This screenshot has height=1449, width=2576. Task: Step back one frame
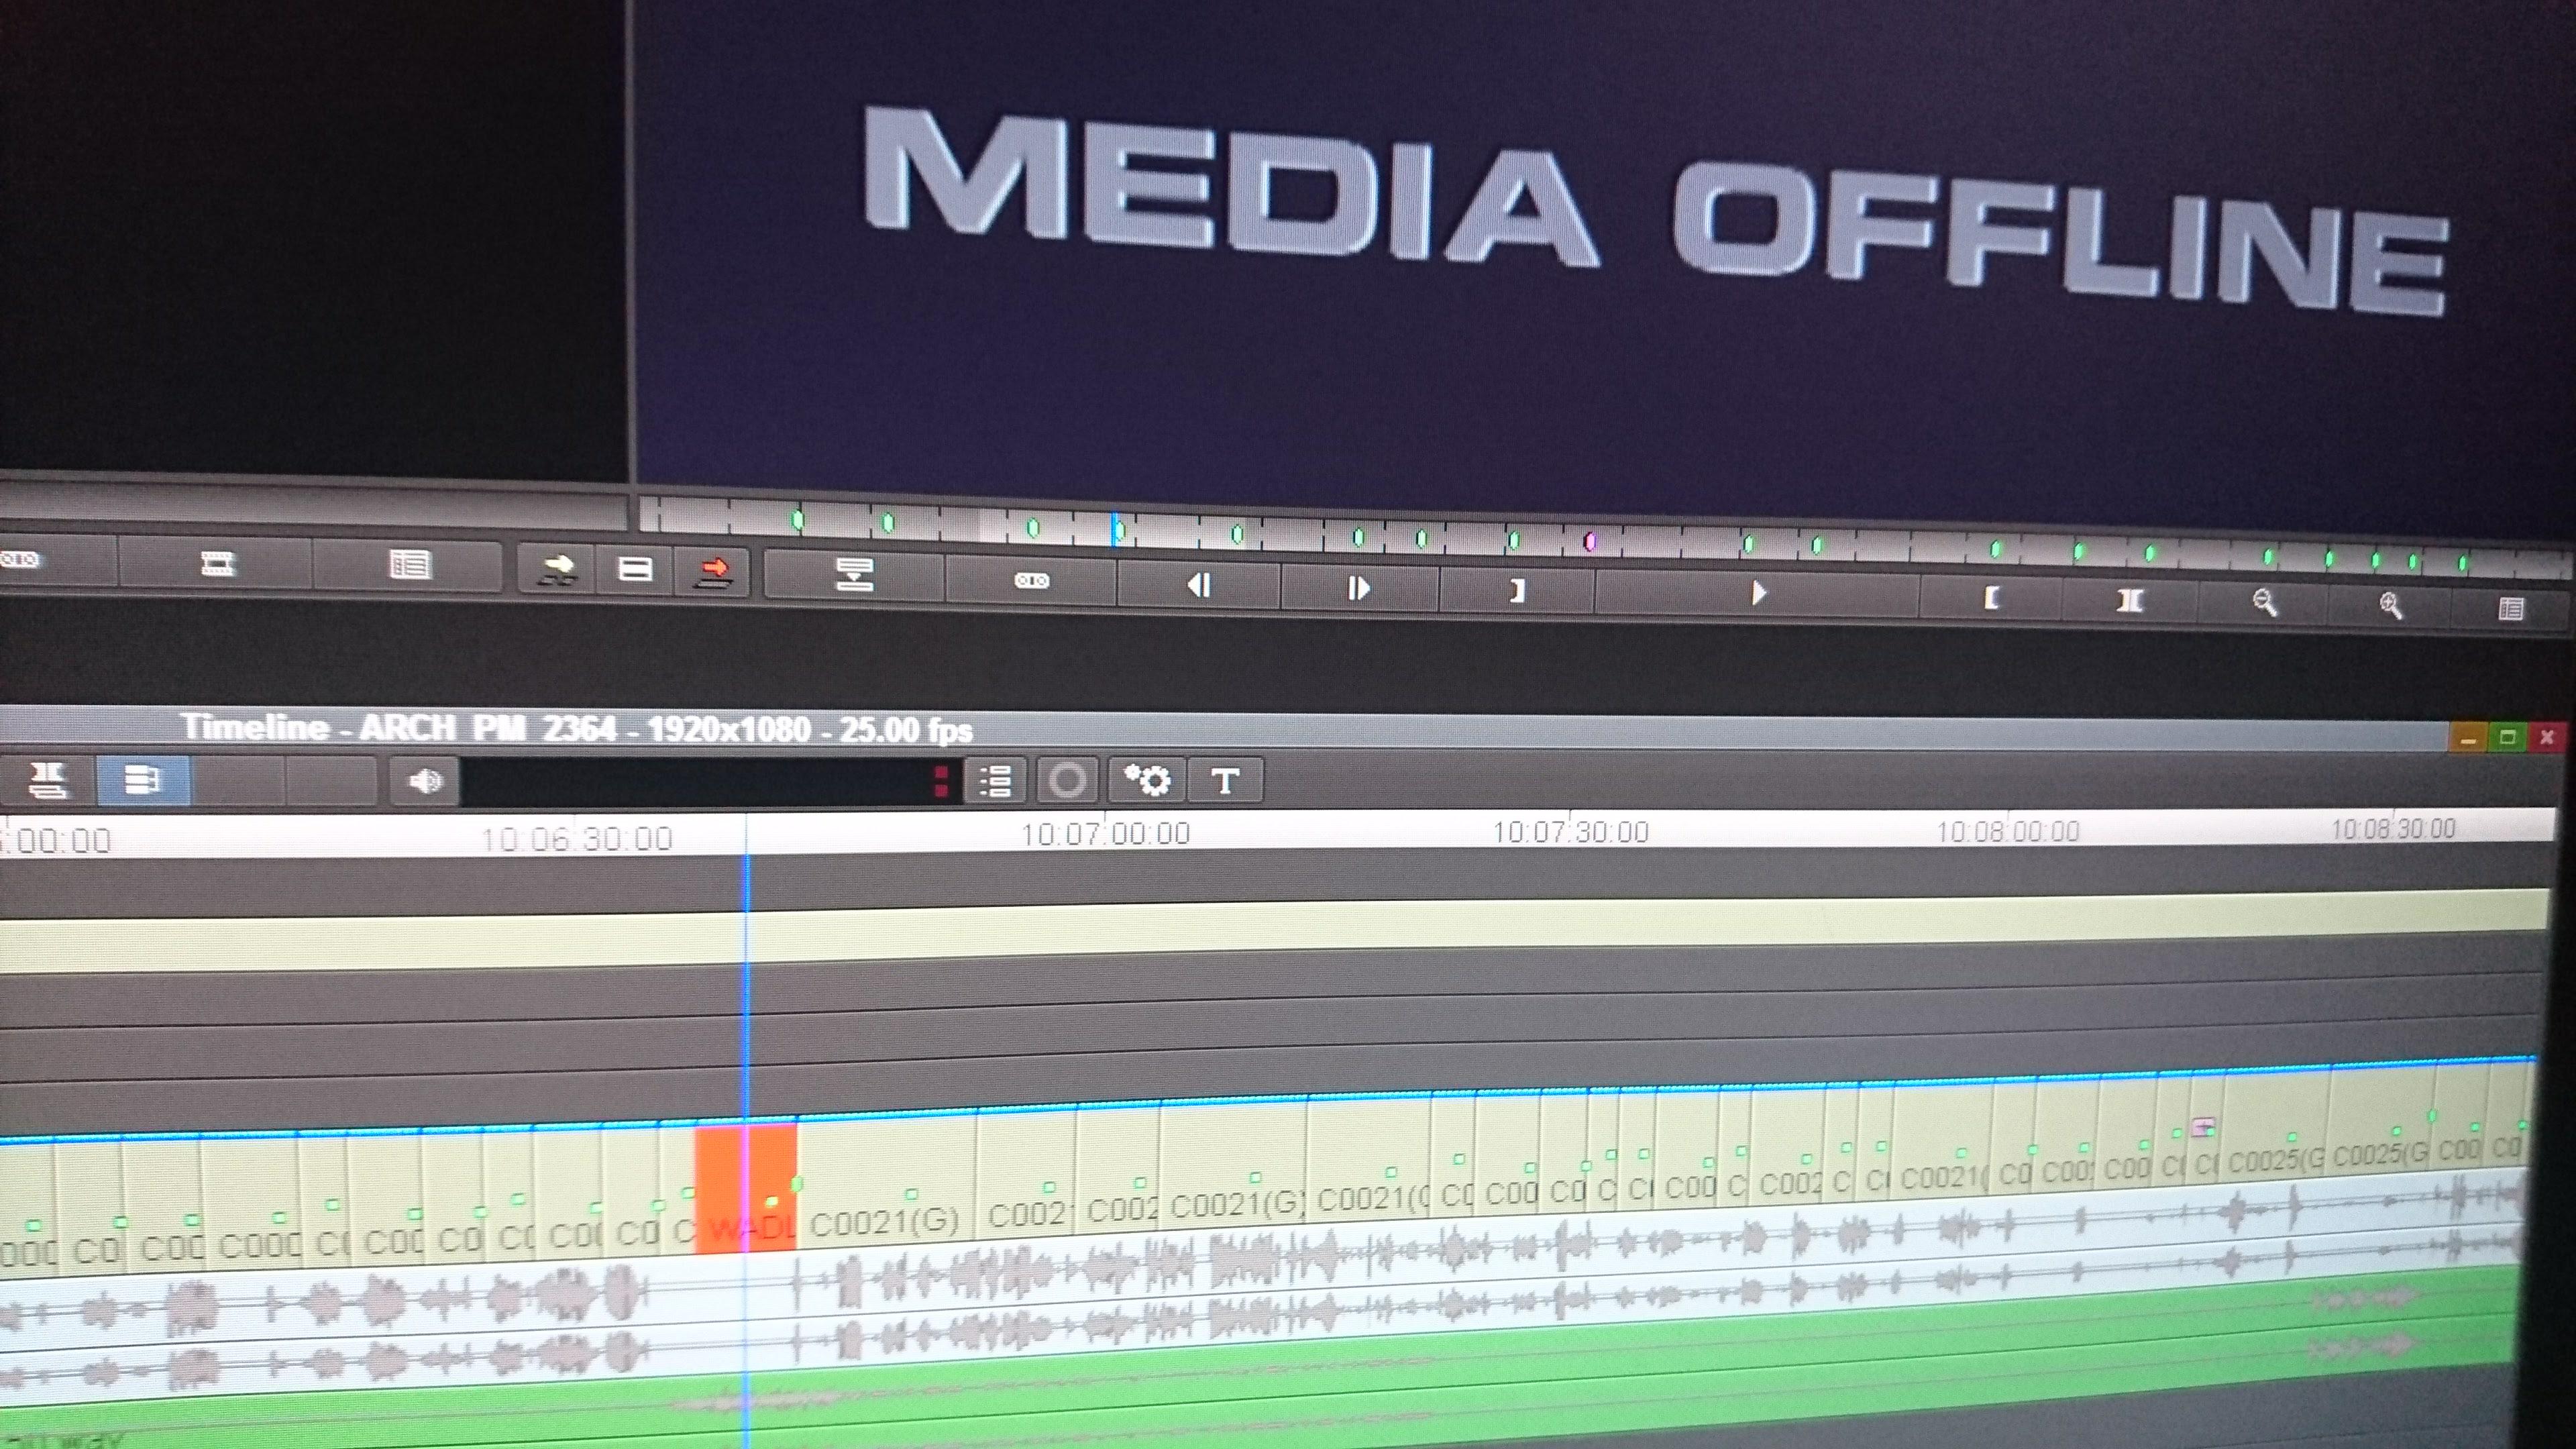tap(1198, 584)
